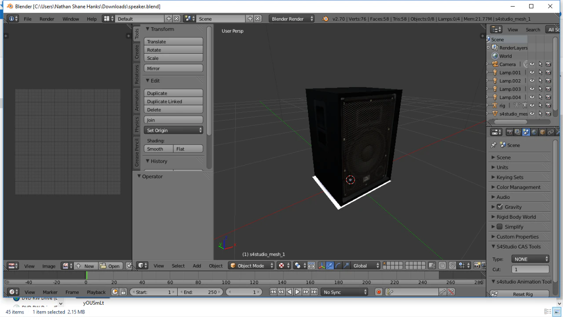Click the play animation button
This screenshot has width=563, height=317.
pyautogui.click(x=297, y=292)
